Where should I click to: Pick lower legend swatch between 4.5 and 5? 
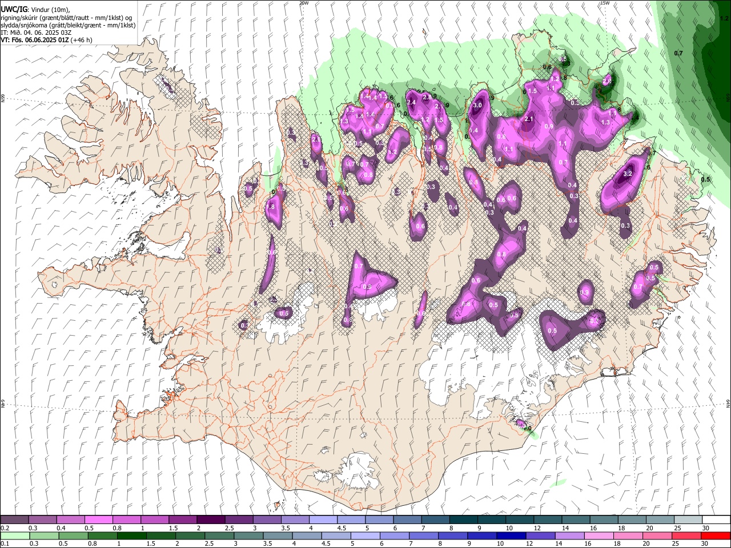(336, 535)
